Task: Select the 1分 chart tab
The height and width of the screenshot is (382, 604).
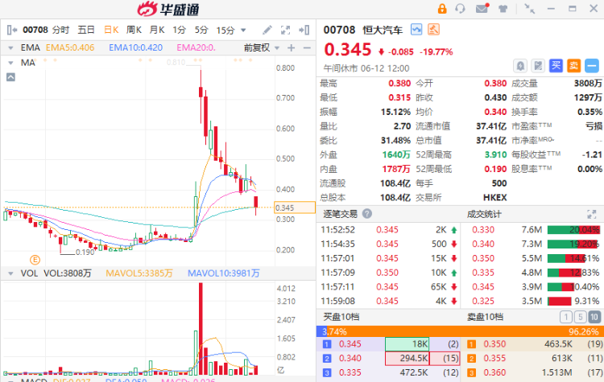Action: (x=179, y=30)
